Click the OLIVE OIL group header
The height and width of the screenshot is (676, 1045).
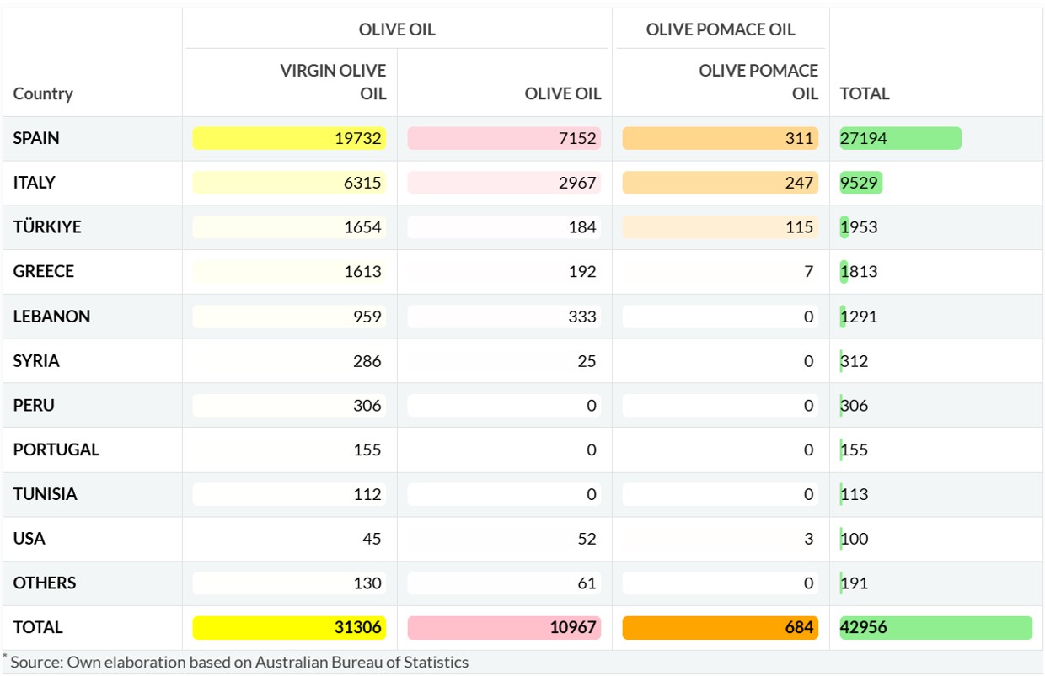pyautogui.click(x=397, y=29)
